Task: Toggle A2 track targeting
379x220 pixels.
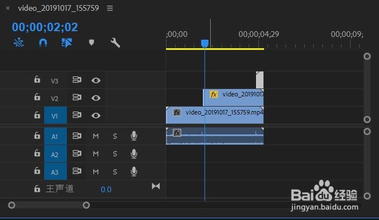Action: click(56, 154)
